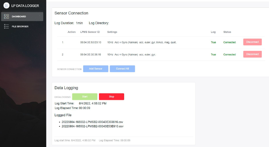Click the Status column header

pyautogui.click(x=227, y=32)
